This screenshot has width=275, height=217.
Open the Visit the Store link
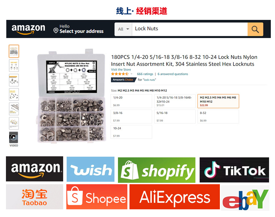(x=121, y=69)
